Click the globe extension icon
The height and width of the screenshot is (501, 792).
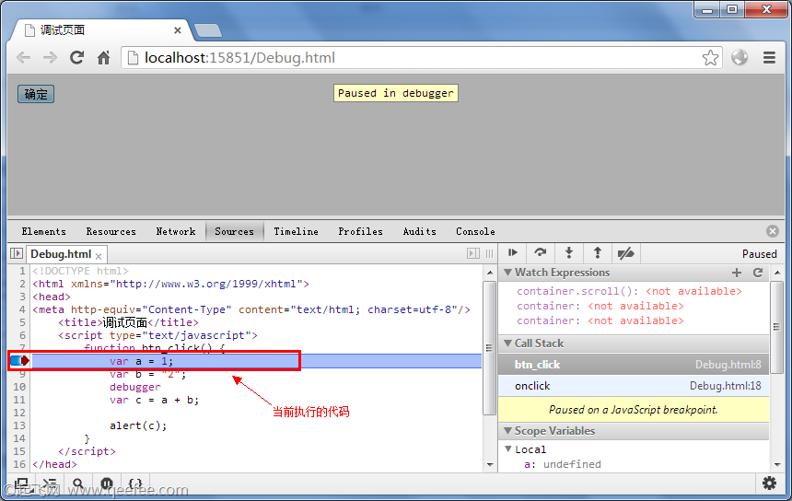point(740,58)
